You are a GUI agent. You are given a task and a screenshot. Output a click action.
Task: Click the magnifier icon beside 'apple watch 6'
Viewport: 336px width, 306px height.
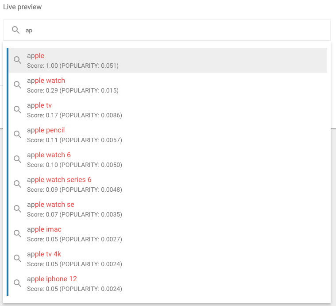[x=18, y=159]
